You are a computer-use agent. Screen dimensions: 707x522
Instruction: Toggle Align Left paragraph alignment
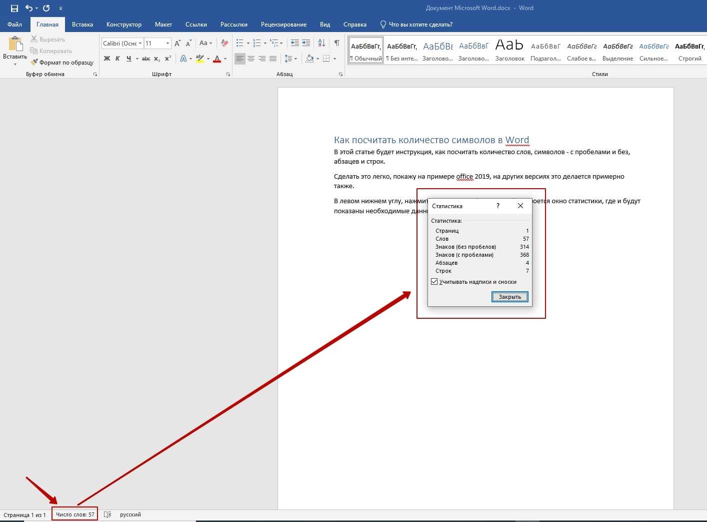[x=240, y=59]
